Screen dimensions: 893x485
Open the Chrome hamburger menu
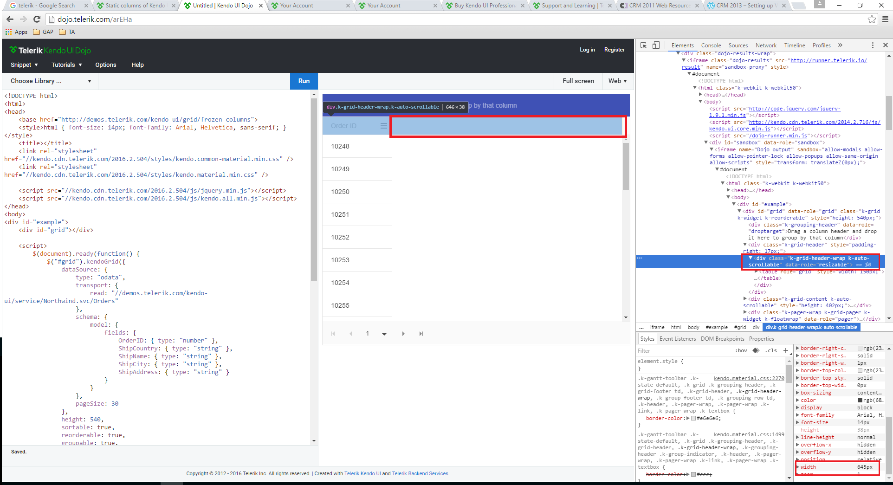pos(885,19)
